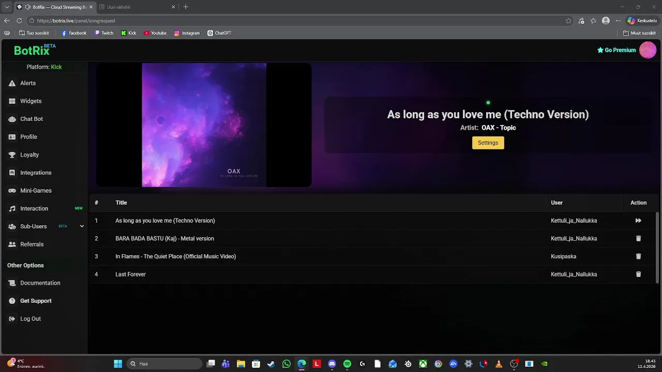Open the user avatar menu
The height and width of the screenshot is (372, 662).
tap(648, 50)
